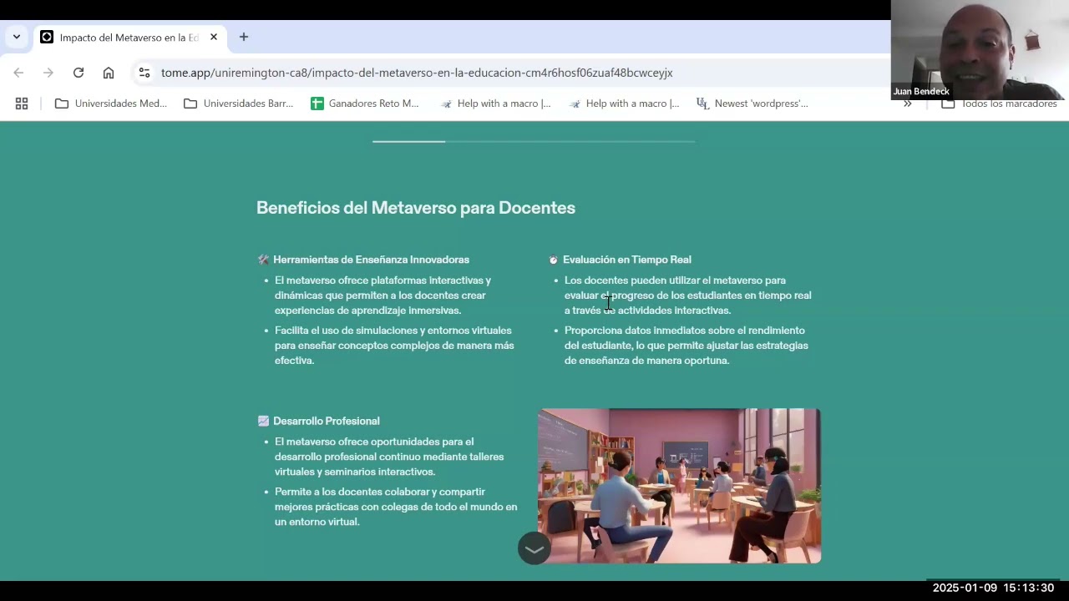
Task: Click the back navigation arrow
Action: tap(18, 73)
